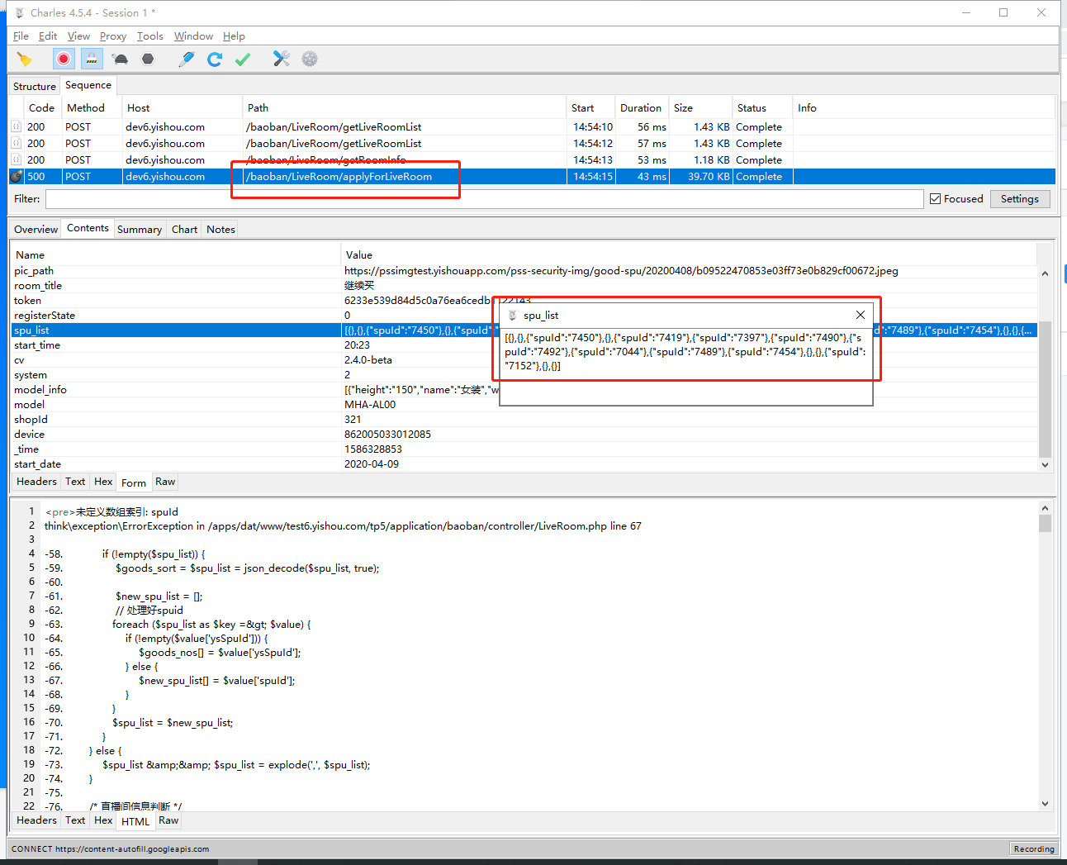Open the tools wrench icon
This screenshot has height=865, width=1067.
[282, 59]
